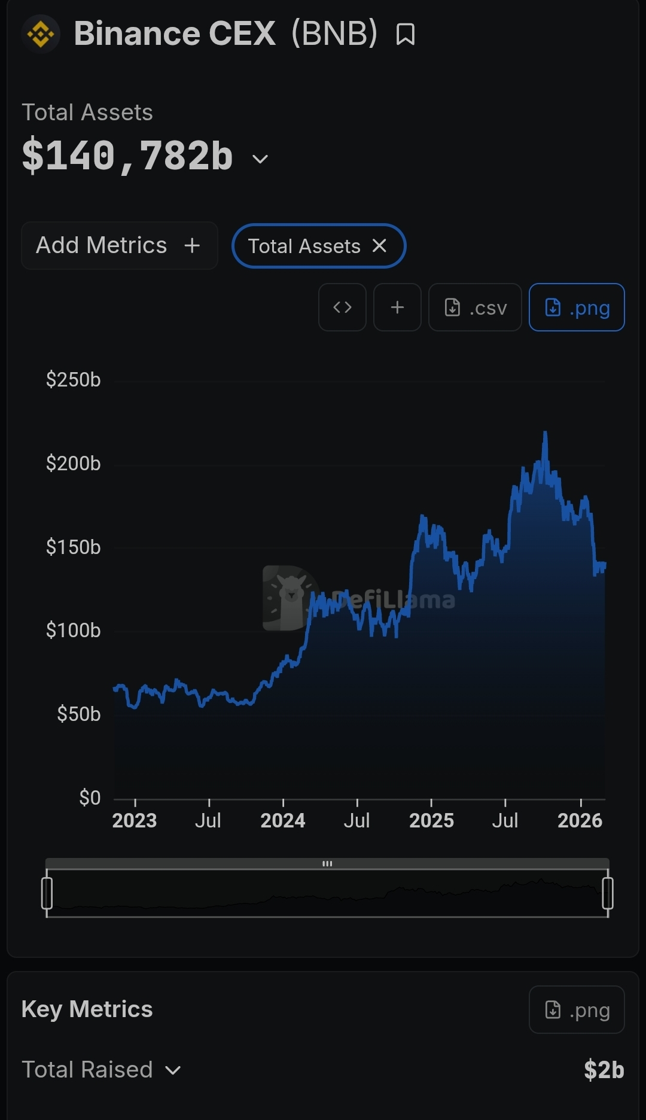The width and height of the screenshot is (646, 1120).
Task: Download the chart as .png
Action: click(577, 307)
